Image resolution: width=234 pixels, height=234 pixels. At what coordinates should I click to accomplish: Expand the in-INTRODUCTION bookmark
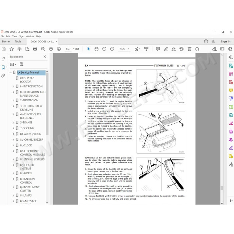pyautogui.click(x=13, y=86)
